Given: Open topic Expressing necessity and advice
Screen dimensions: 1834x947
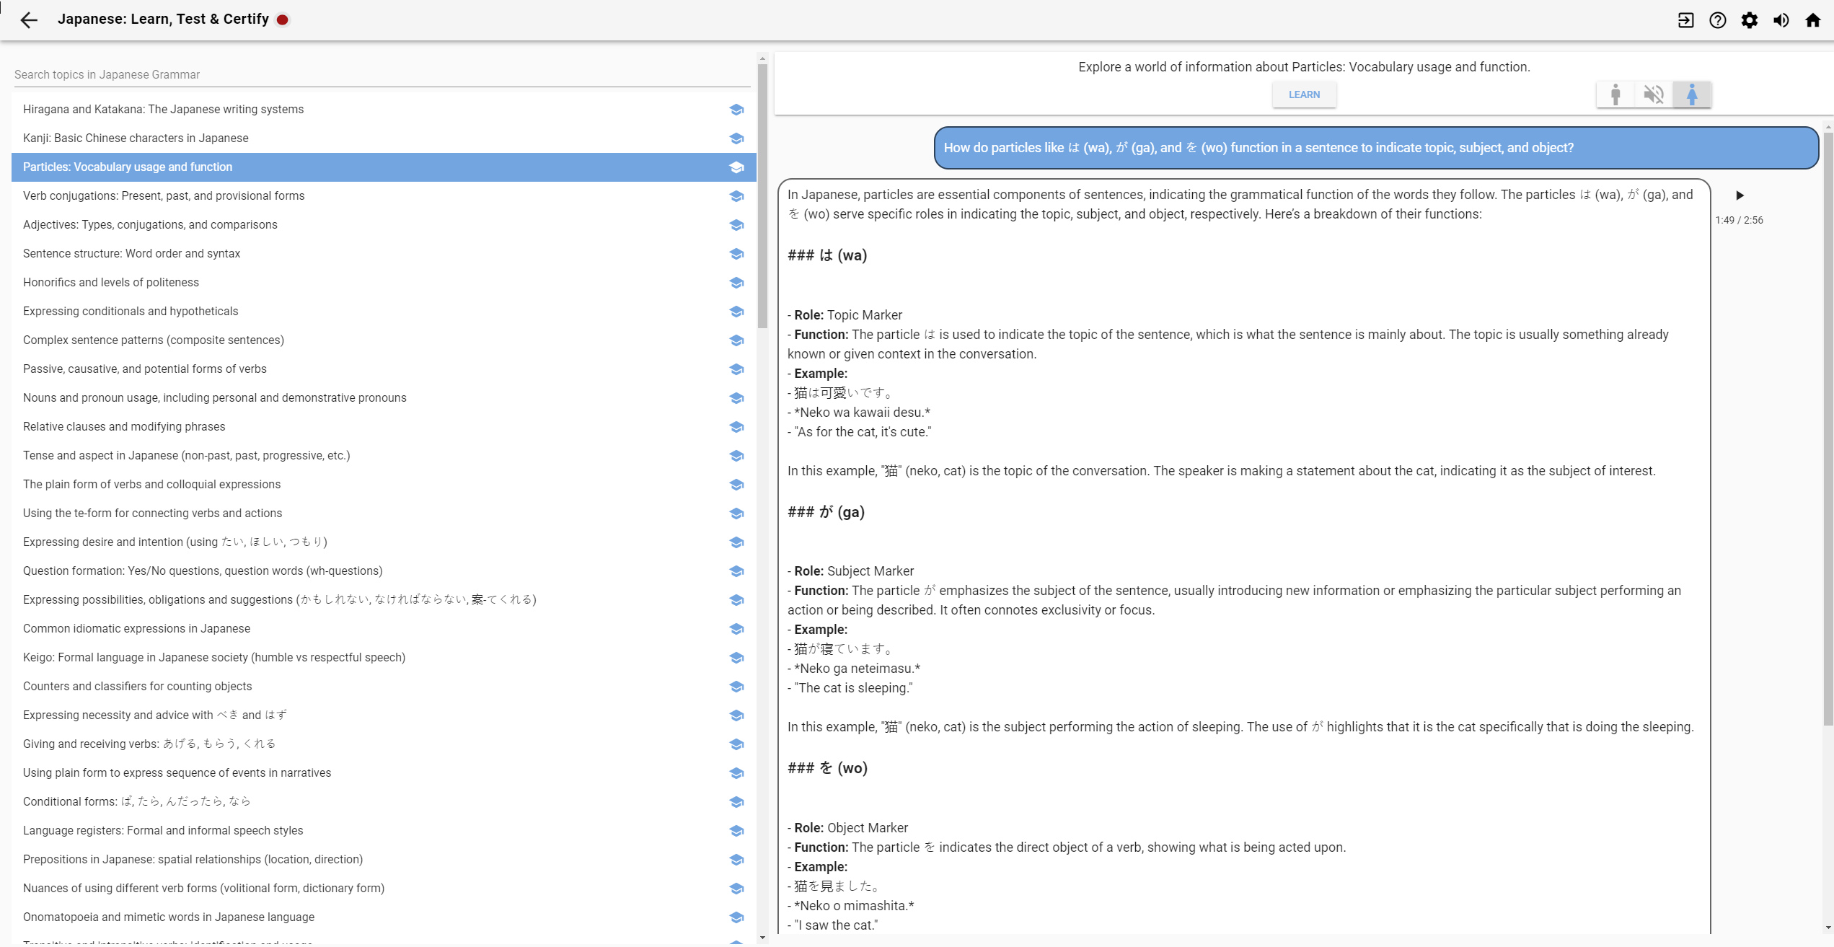Looking at the screenshot, I should click(x=384, y=715).
